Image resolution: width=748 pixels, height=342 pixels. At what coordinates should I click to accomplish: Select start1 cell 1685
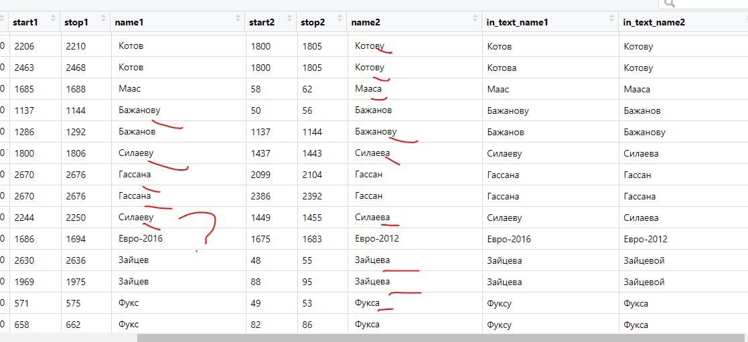click(24, 89)
